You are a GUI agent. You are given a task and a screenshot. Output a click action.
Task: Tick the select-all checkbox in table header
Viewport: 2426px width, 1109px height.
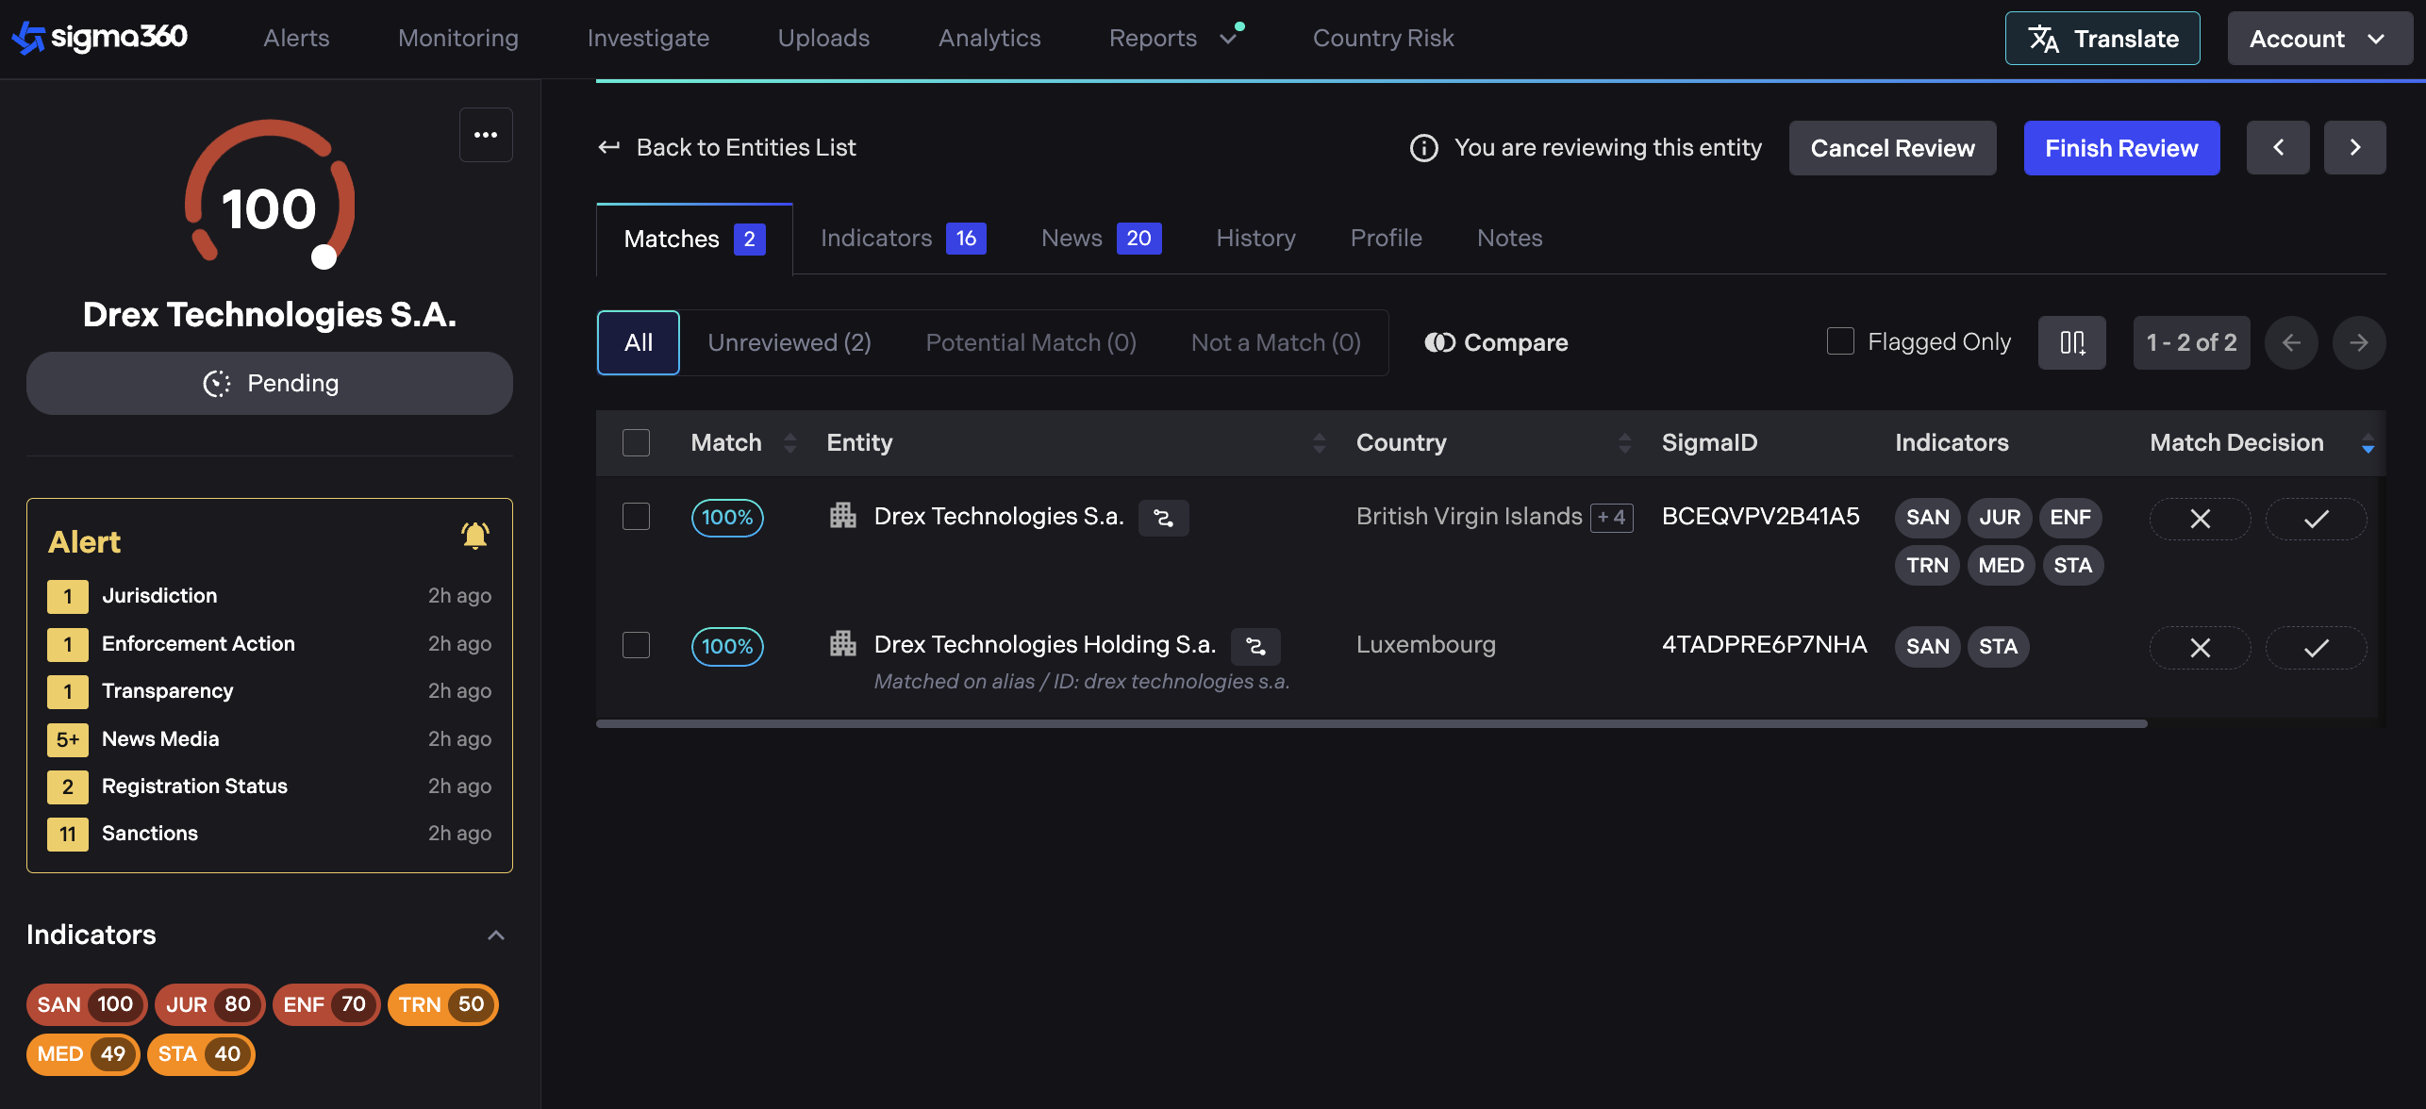pyautogui.click(x=637, y=443)
